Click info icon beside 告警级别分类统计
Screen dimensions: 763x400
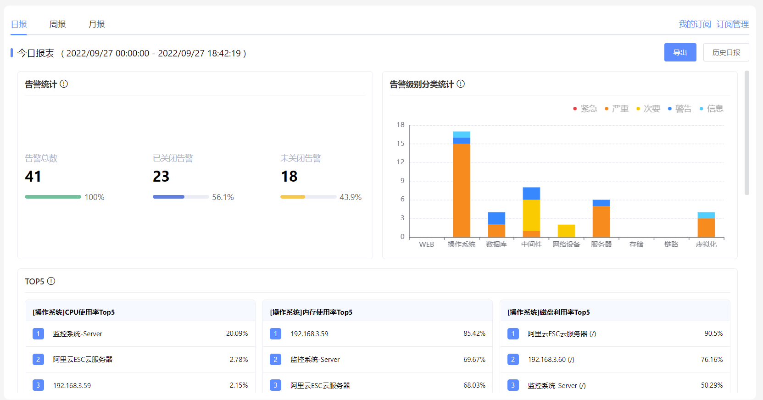coord(461,84)
